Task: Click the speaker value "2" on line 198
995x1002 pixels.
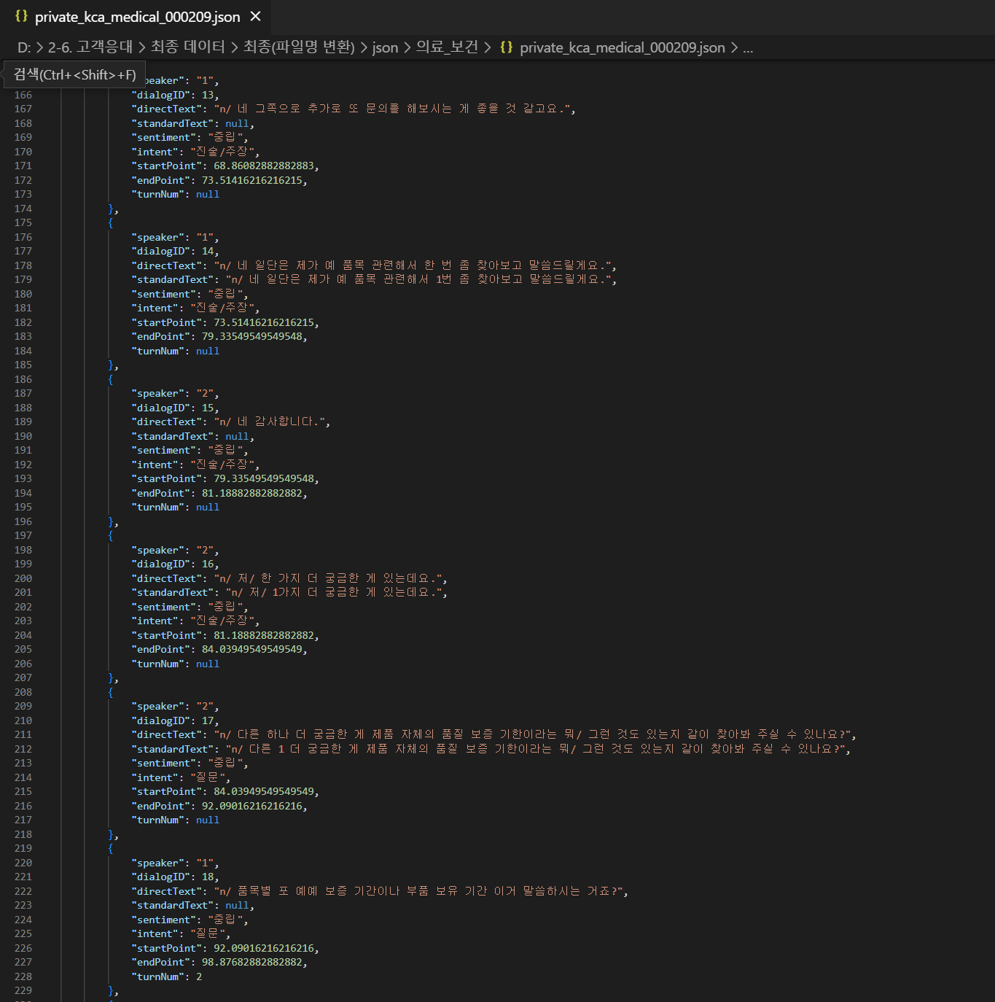Action: pos(205,550)
